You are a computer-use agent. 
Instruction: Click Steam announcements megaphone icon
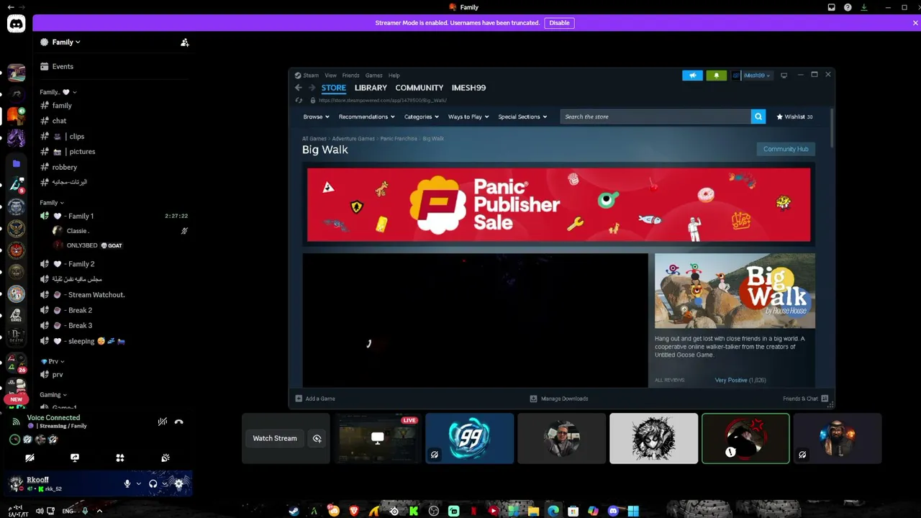692,76
